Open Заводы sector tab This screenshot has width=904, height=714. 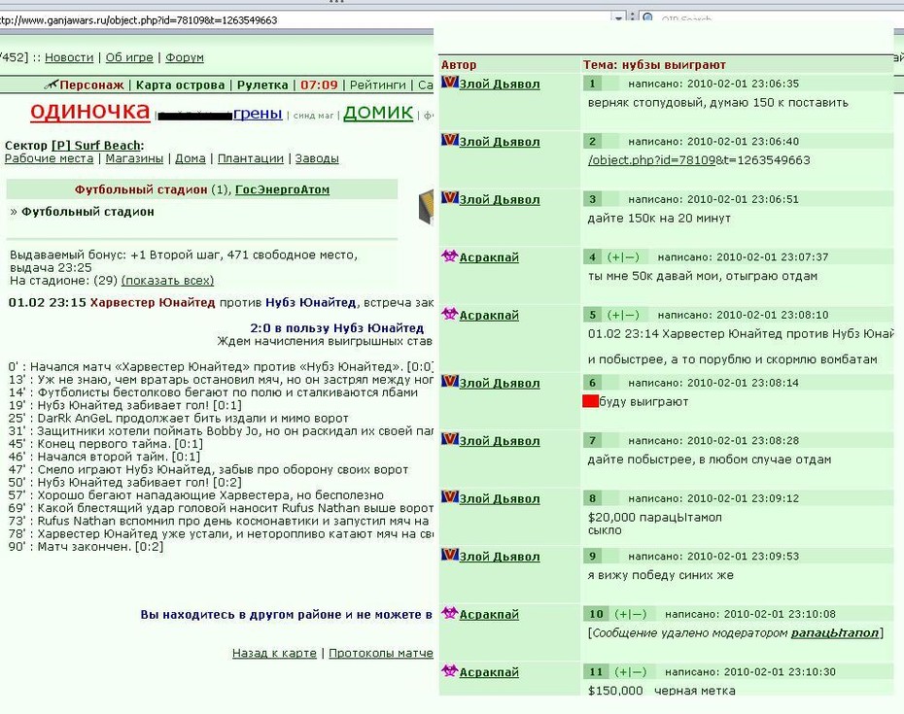point(317,158)
